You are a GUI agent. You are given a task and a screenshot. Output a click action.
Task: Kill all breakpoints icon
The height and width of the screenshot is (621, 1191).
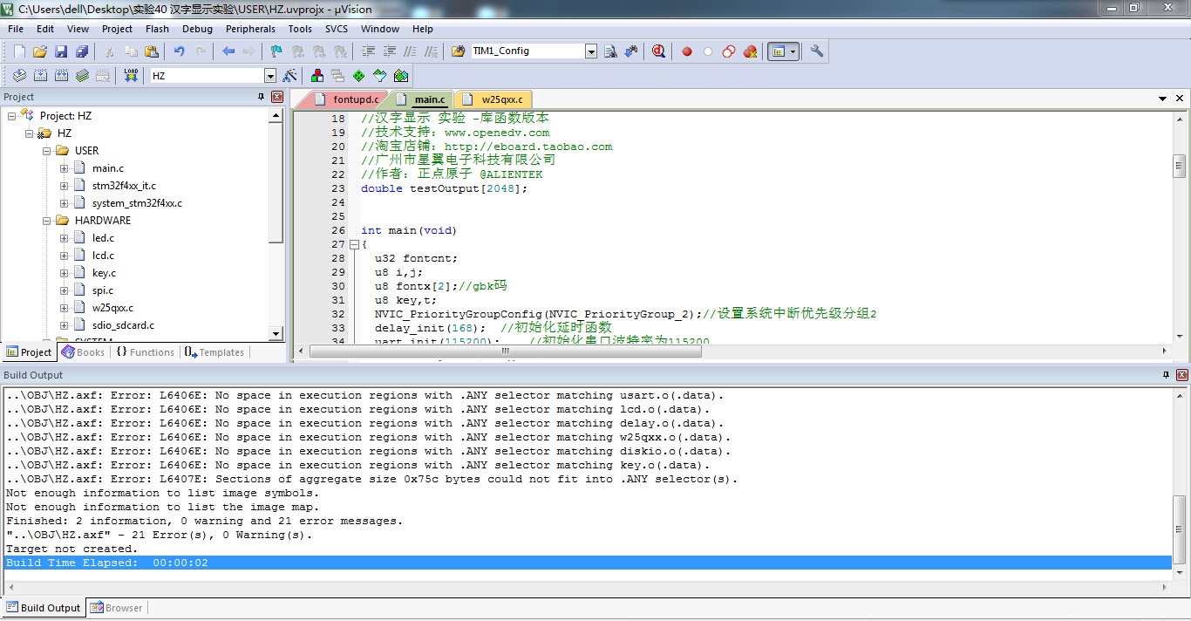point(750,51)
